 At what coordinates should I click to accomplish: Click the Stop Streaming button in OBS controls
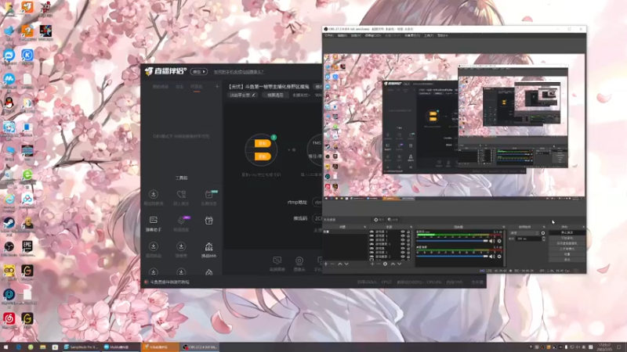click(567, 232)
